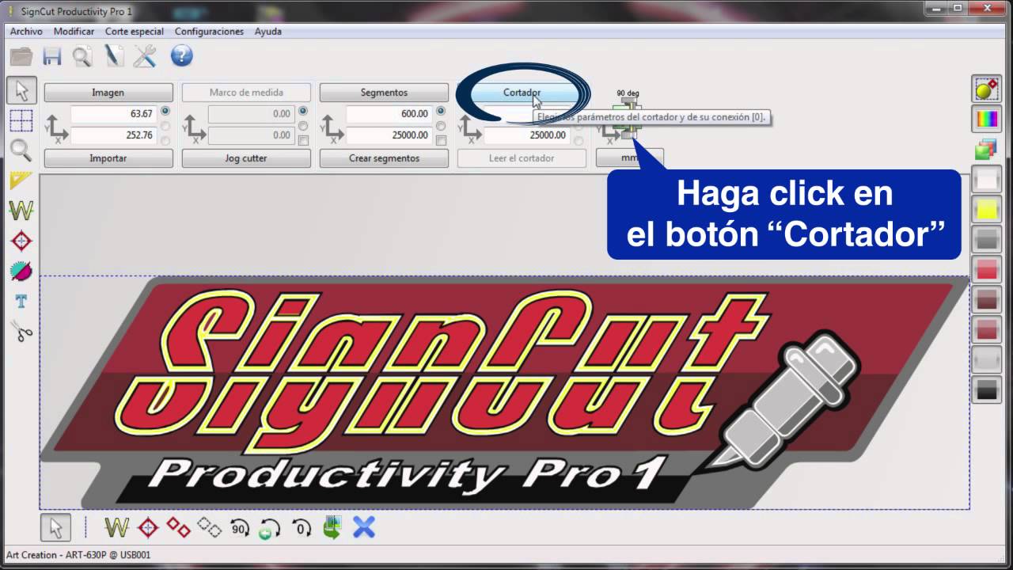Rotate by 90 using the bottom toolbar icon

point(240,527)
